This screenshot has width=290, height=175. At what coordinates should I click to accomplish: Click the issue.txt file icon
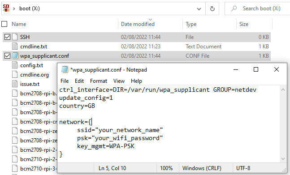click(15, 84)
